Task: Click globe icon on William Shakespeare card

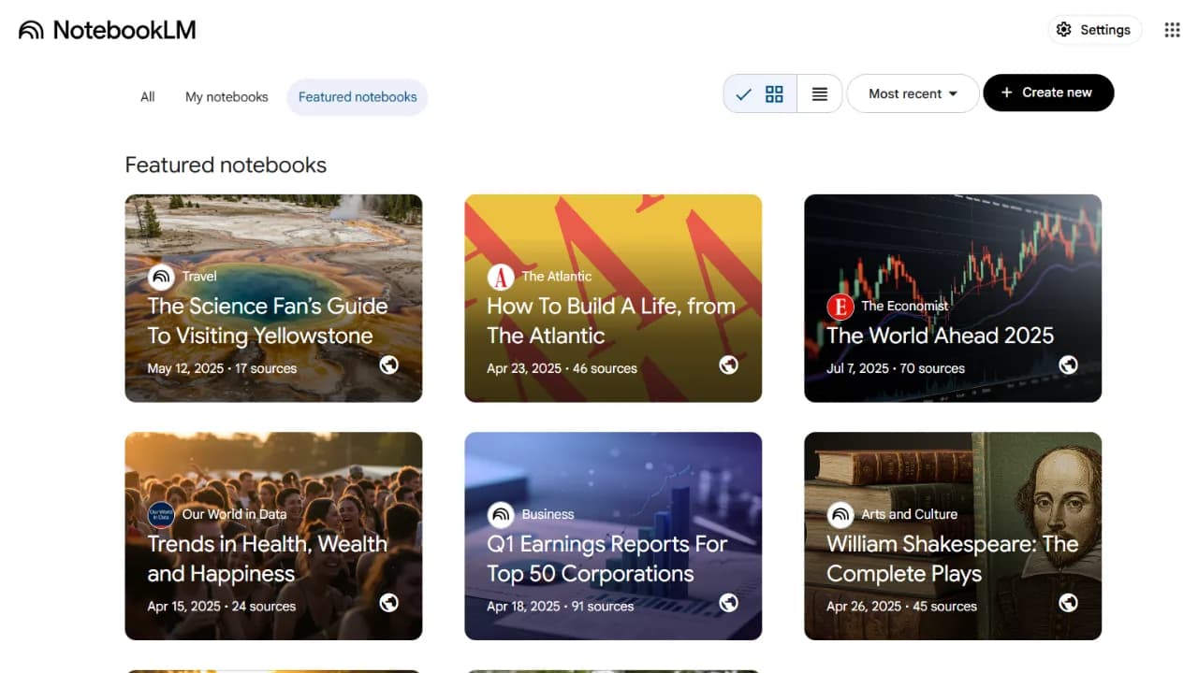Action: tap(1069, 603)
